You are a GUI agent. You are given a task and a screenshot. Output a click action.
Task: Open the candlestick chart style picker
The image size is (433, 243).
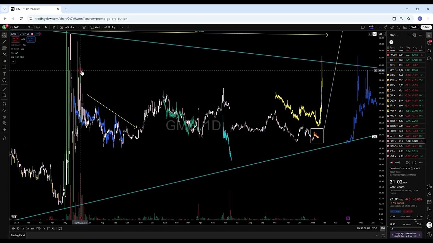[54, 27]
